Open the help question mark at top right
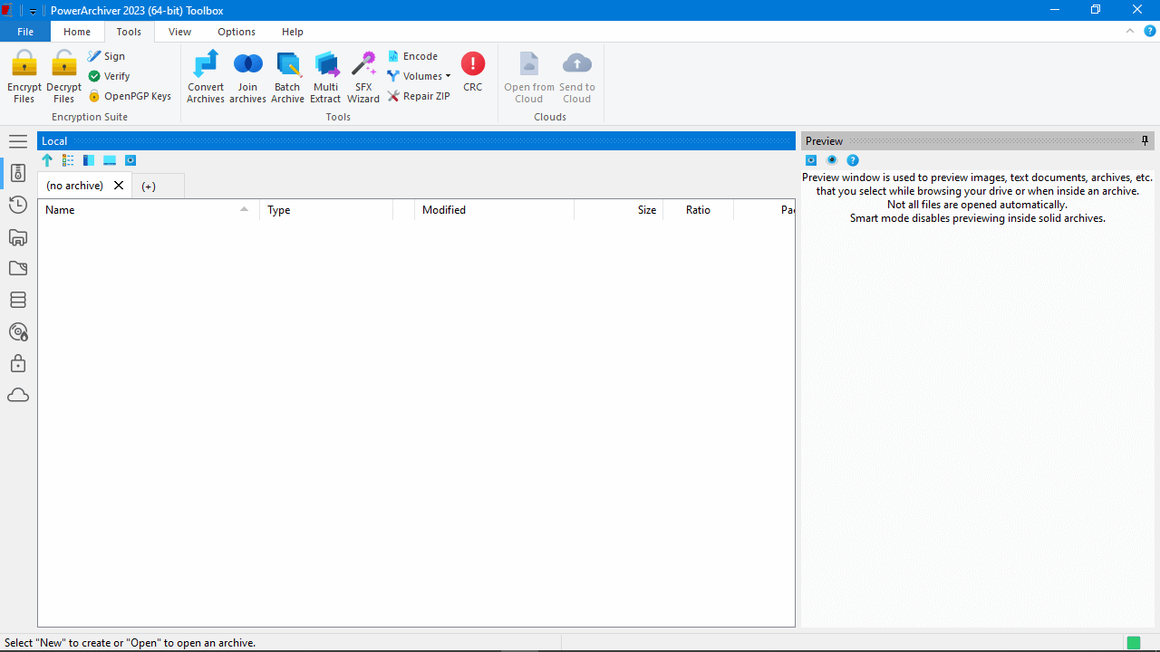1160x652 pixels. (1150, 31)
